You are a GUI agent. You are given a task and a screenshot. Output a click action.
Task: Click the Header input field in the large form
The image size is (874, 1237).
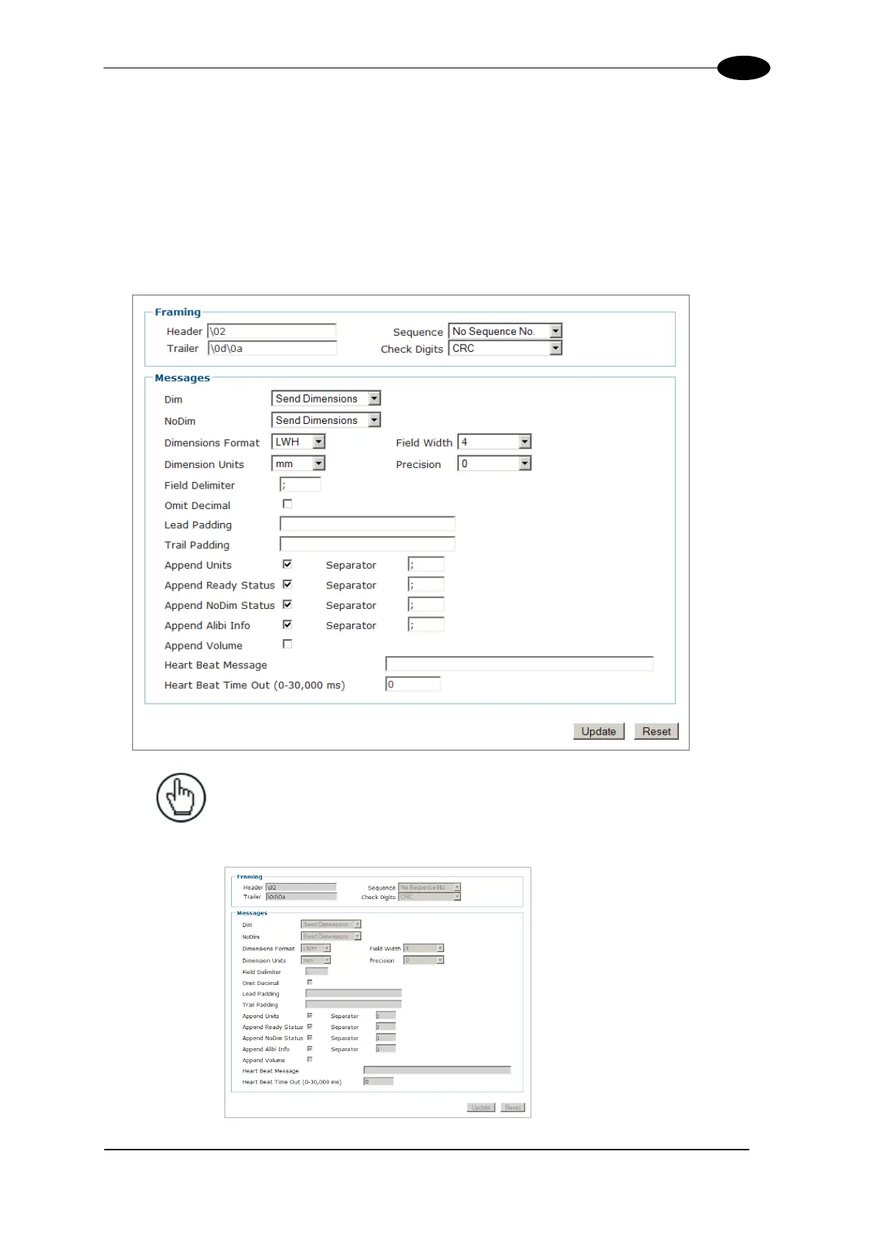272,331
